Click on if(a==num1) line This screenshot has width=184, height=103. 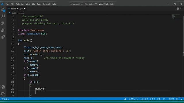(x=32, y=75)
